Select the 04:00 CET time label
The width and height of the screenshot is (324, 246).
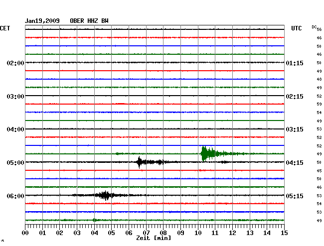tap(15, 129)
